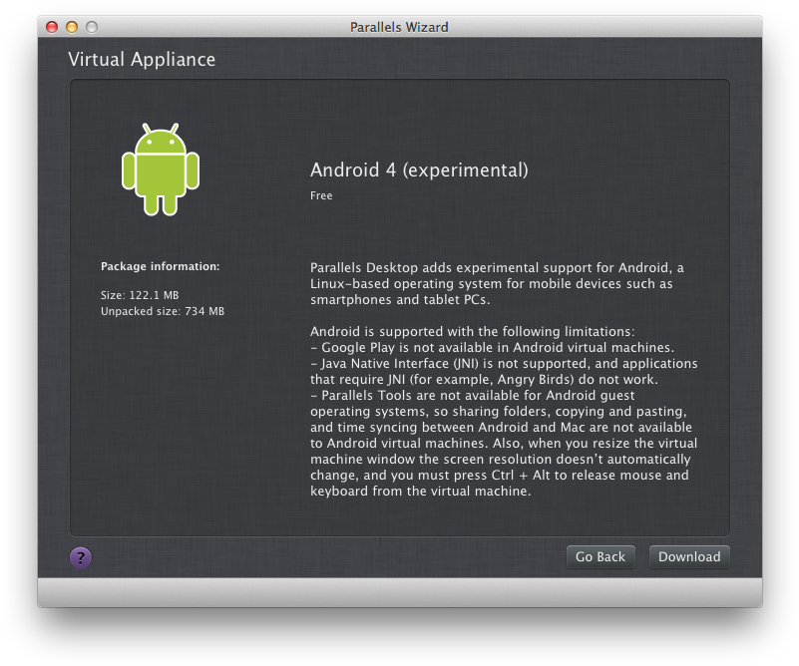Click the disabled zoom window button

(92, 27)
